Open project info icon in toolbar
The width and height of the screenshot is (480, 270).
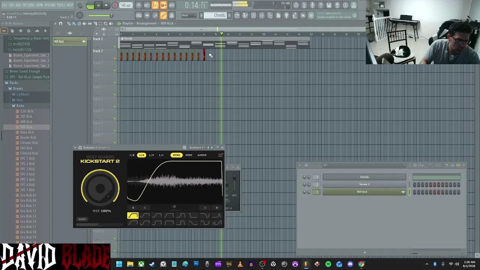[x=345, y=5]
